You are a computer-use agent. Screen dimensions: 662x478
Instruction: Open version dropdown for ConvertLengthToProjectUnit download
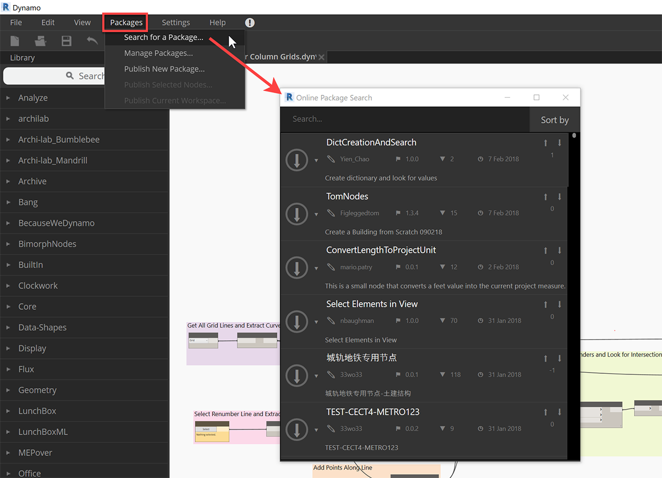316,268
